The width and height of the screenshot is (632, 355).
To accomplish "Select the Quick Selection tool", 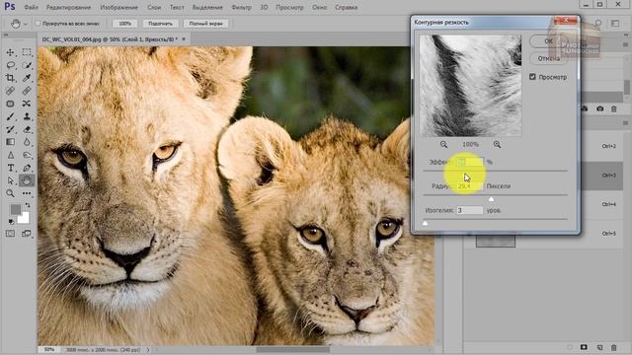I will point(27,65).
